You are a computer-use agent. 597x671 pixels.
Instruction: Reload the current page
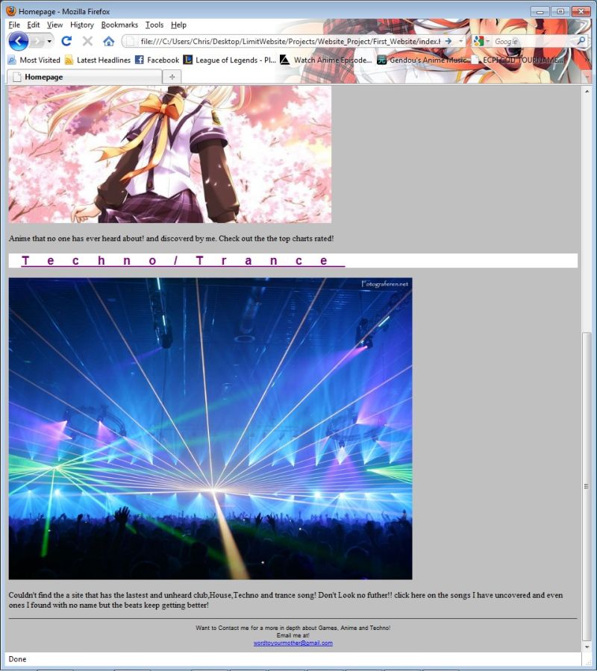[x=66, y=41]
